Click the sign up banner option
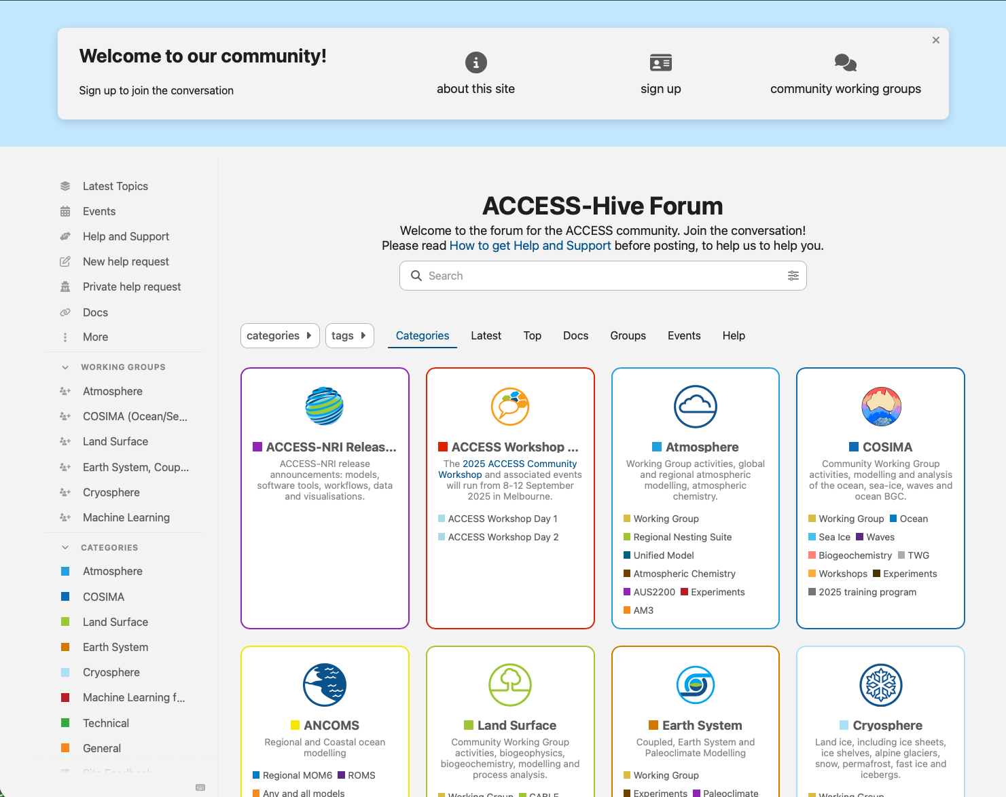 (660, 74)
